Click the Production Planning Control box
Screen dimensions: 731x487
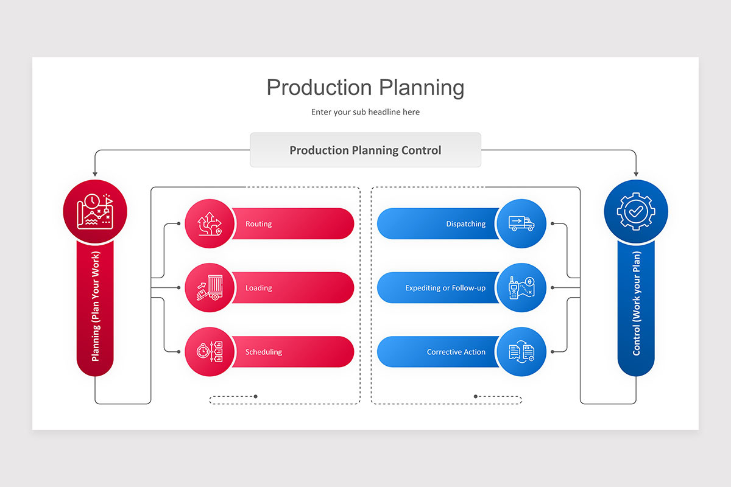(365, 150)
